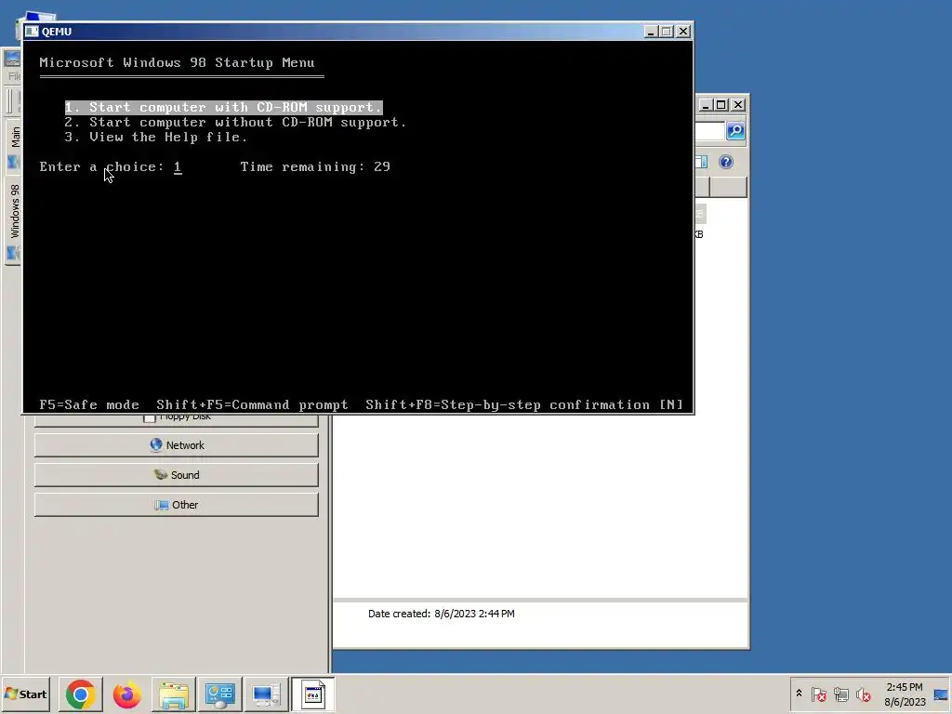
Task: Maximize the Explorer window behind QEMU
Action: [721, 105]
